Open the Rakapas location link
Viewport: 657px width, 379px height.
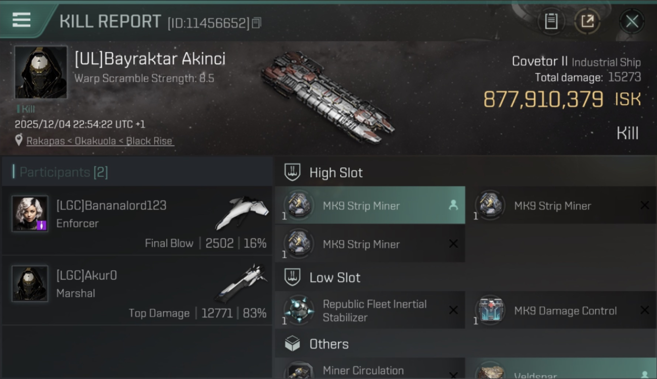pos(100,141)
